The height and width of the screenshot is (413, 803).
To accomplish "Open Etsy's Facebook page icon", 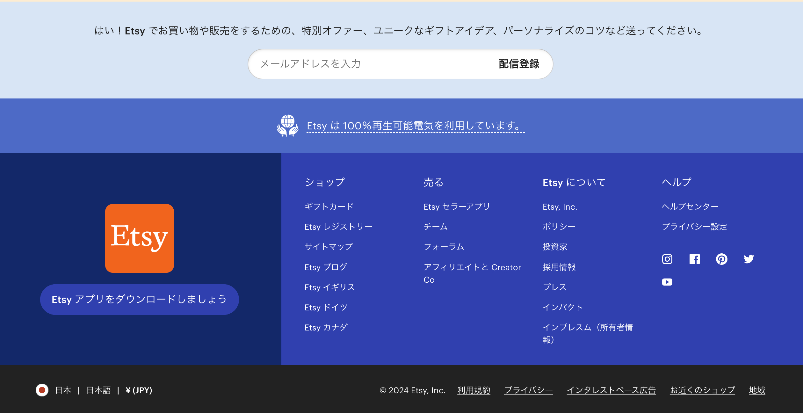I will (695, 259).
